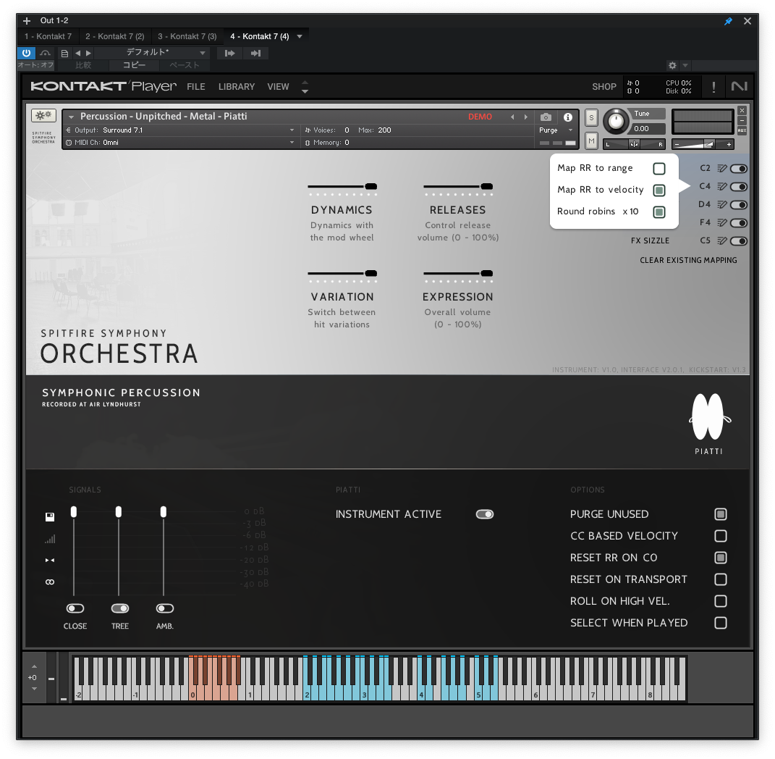Screen dimensions: 775x759
Task: Click the Releases slider handle
Action: (x=486, y=187)
